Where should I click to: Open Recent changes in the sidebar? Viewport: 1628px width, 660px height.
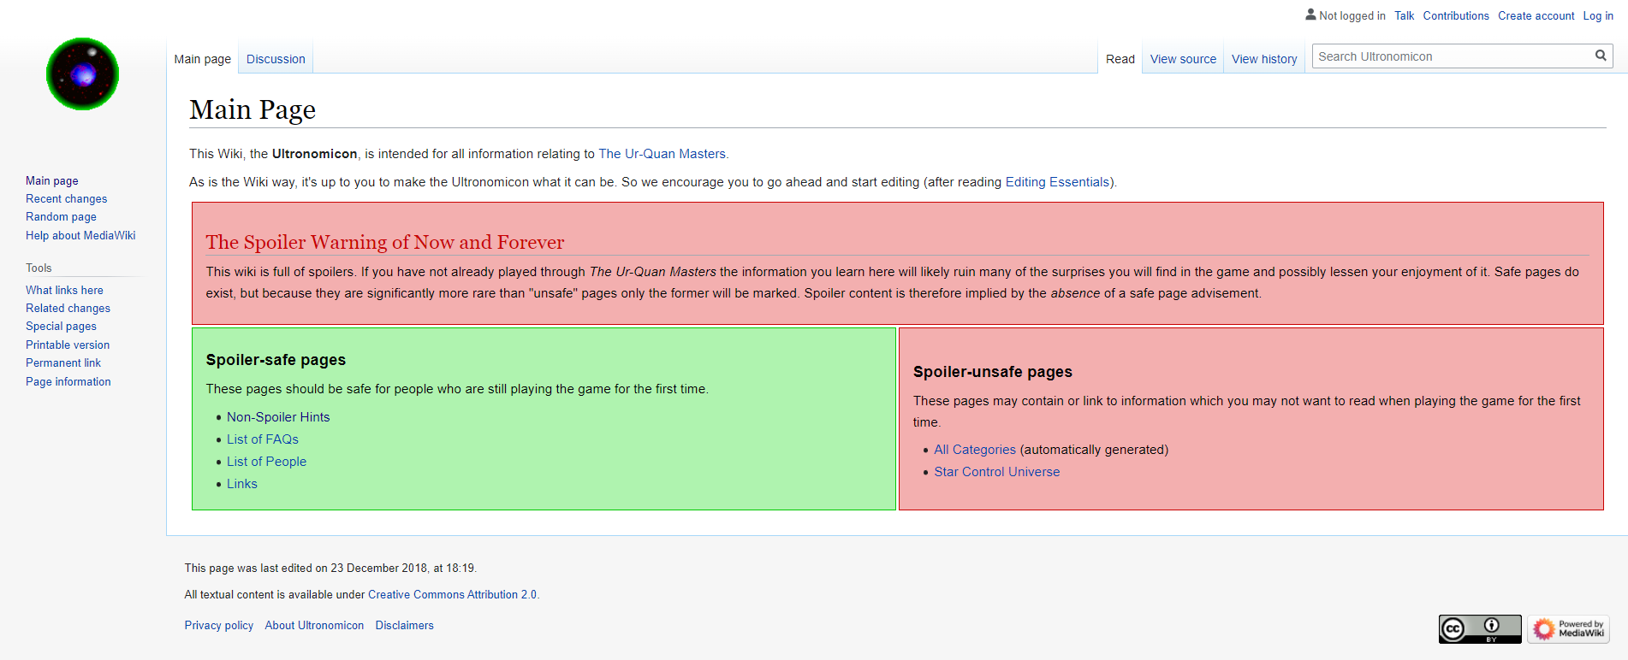tap(67, 198)
